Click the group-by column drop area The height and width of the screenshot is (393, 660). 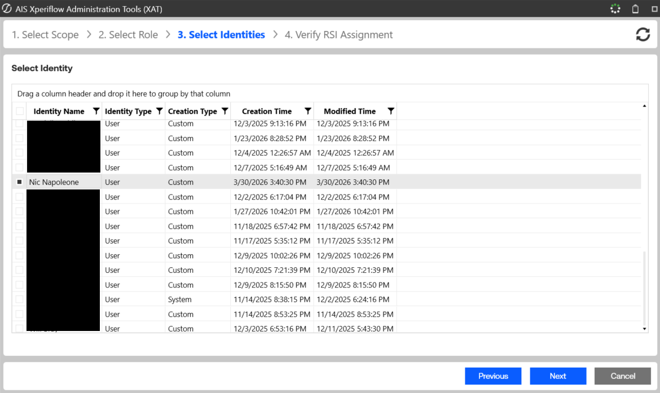(330, 94)
